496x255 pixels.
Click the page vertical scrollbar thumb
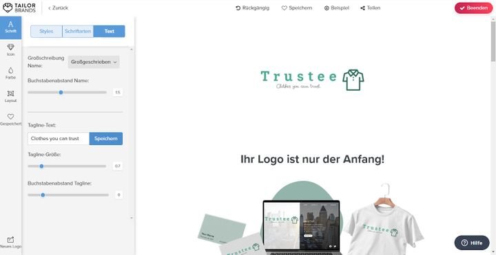point(493,41)
